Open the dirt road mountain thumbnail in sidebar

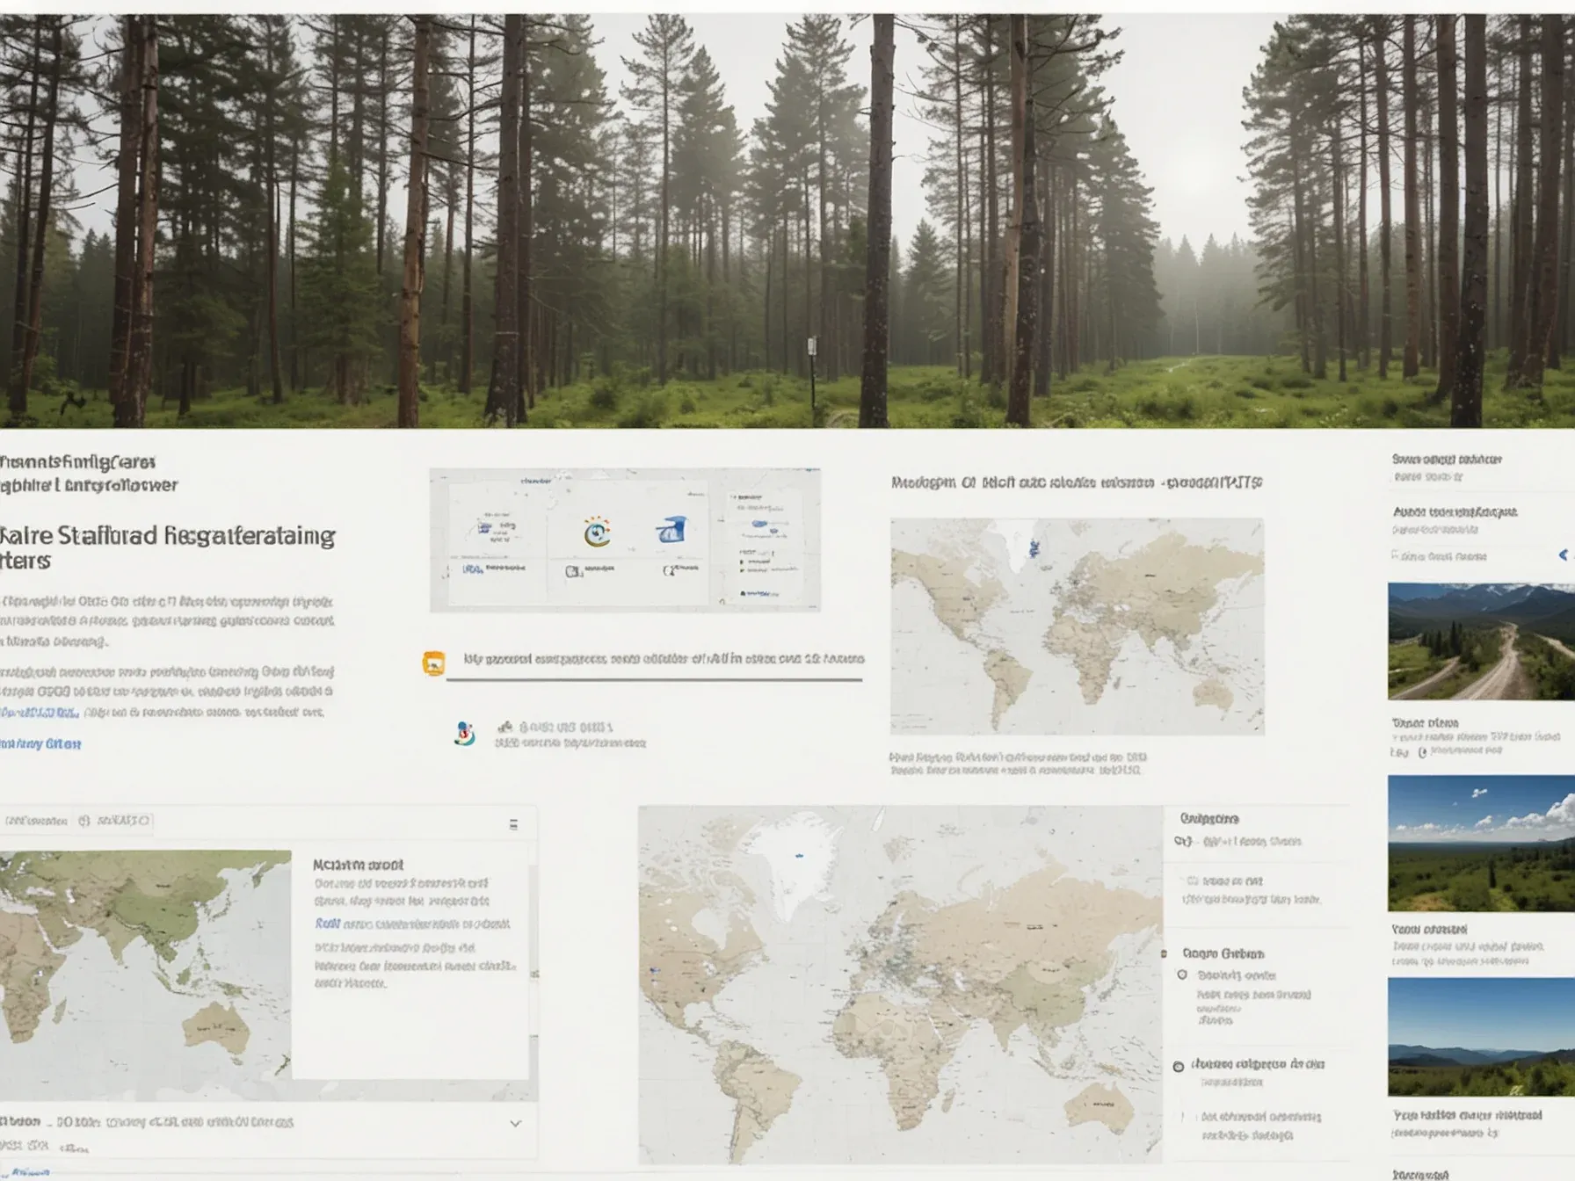(x=1481, y=641)
